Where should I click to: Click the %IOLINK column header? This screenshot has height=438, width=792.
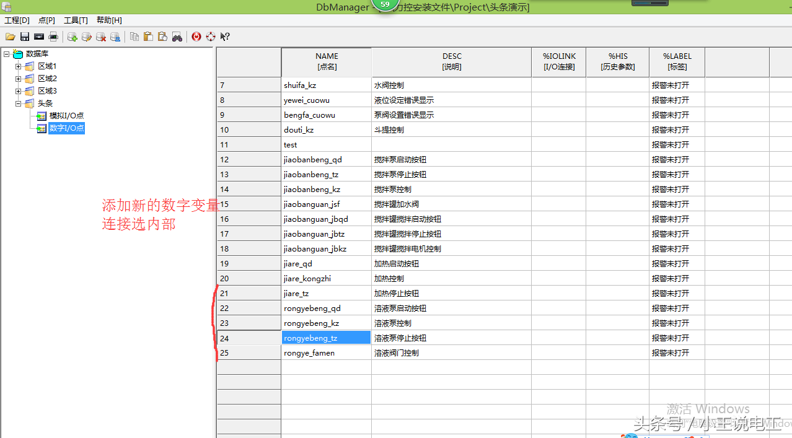pyautogui.click(x=559, y=62)
